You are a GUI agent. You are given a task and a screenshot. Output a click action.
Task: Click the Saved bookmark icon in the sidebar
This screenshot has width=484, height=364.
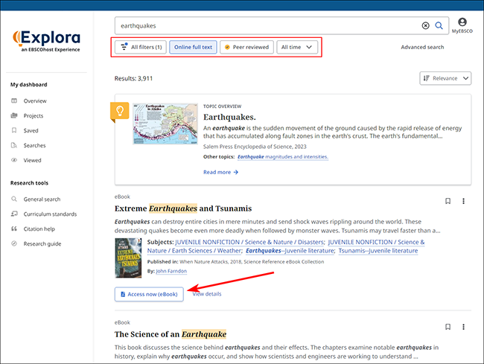coord(14,130)
